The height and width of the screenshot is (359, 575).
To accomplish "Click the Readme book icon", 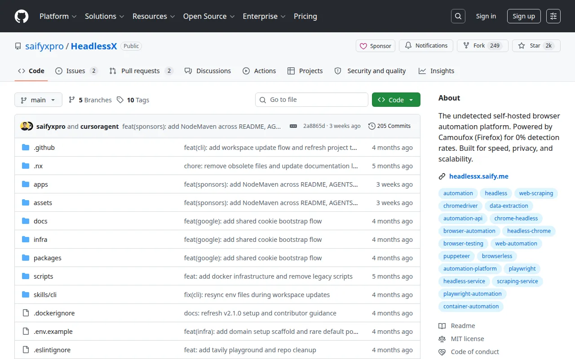I will pyautogui.click(x=442, y=326).
